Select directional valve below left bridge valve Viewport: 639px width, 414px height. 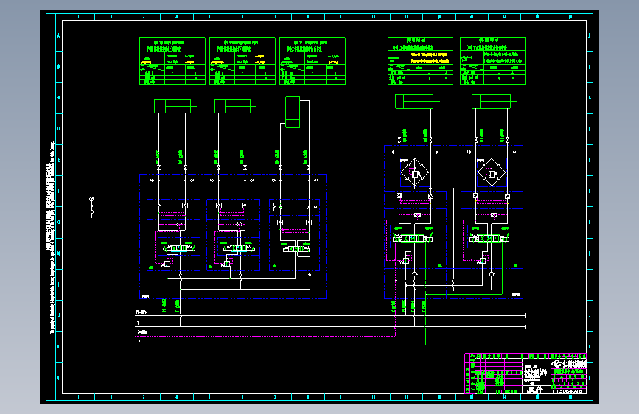[x=413, y=239]
